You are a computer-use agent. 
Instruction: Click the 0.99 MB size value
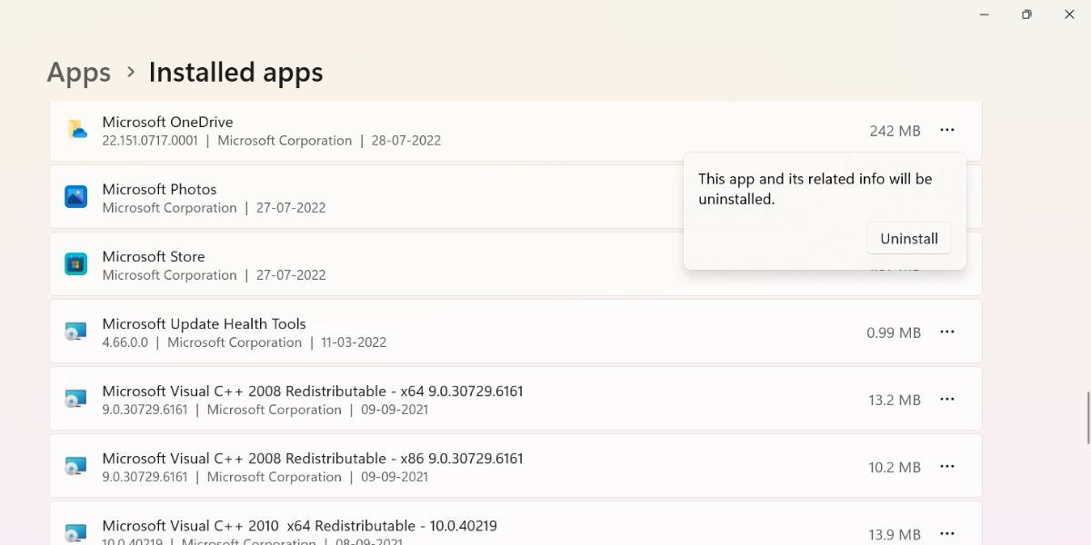tap(894, 332)
